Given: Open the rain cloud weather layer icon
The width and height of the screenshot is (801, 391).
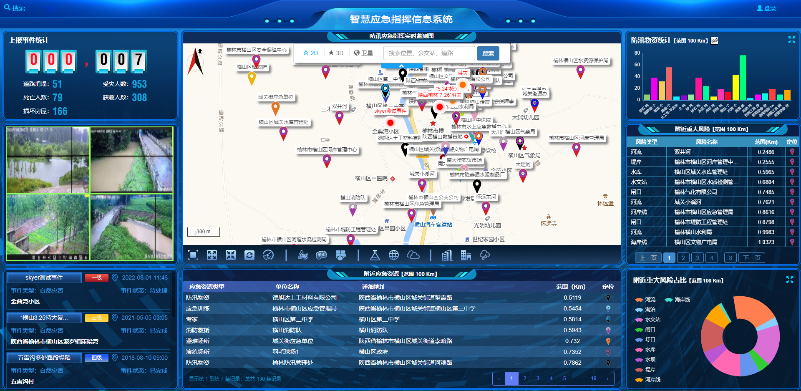Looking at the screenshot, I should [x=485, y=255].
